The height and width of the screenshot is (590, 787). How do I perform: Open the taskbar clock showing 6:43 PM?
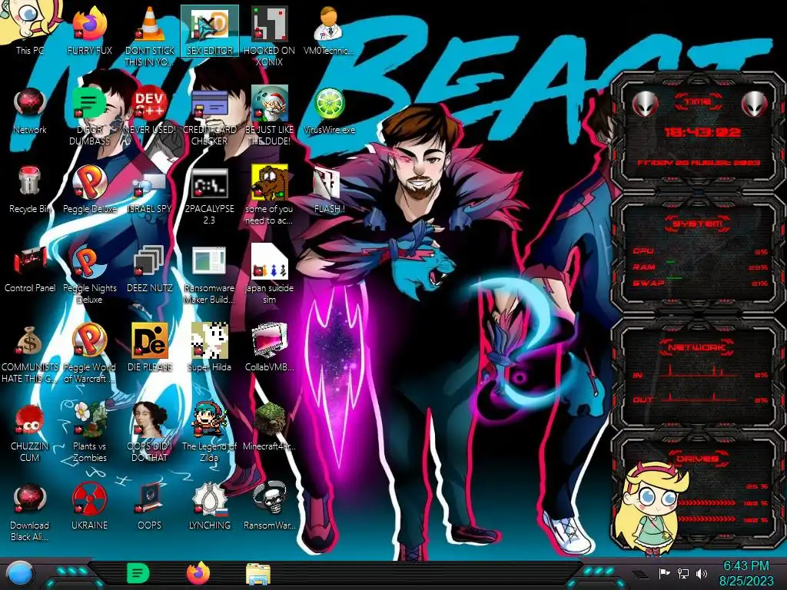(x=745, y=573)
